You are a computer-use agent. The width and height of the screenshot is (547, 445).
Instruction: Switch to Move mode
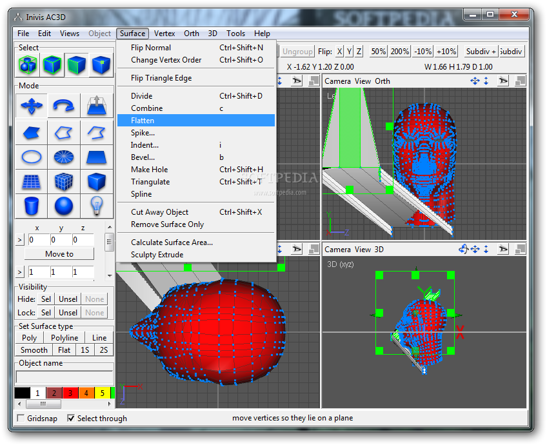coord(32,105)
